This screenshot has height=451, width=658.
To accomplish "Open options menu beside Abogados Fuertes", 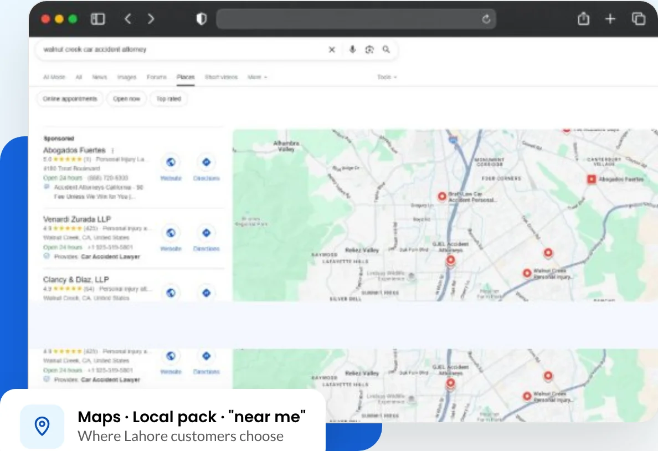I will [112, 150].
